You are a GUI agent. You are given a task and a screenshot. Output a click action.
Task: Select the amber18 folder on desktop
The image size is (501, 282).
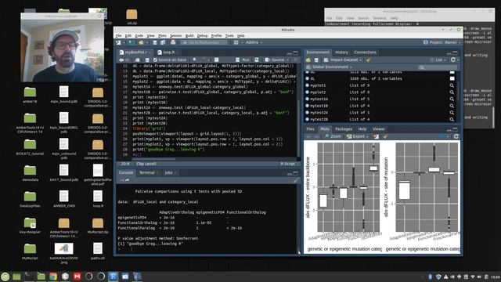point(30,96)
